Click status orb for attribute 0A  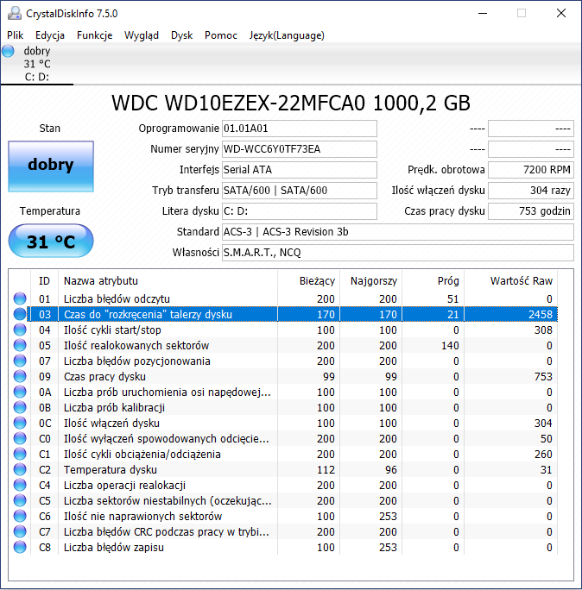point(20,392)
